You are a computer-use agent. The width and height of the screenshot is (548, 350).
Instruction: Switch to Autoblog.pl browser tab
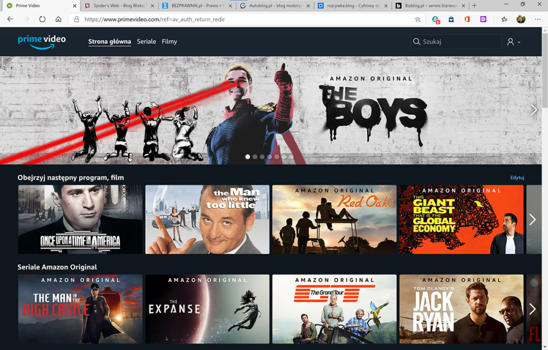pos(276,5)
